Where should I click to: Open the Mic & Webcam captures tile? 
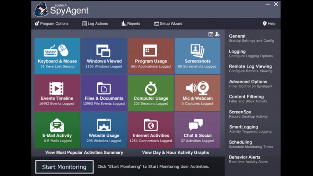point(197,93)
